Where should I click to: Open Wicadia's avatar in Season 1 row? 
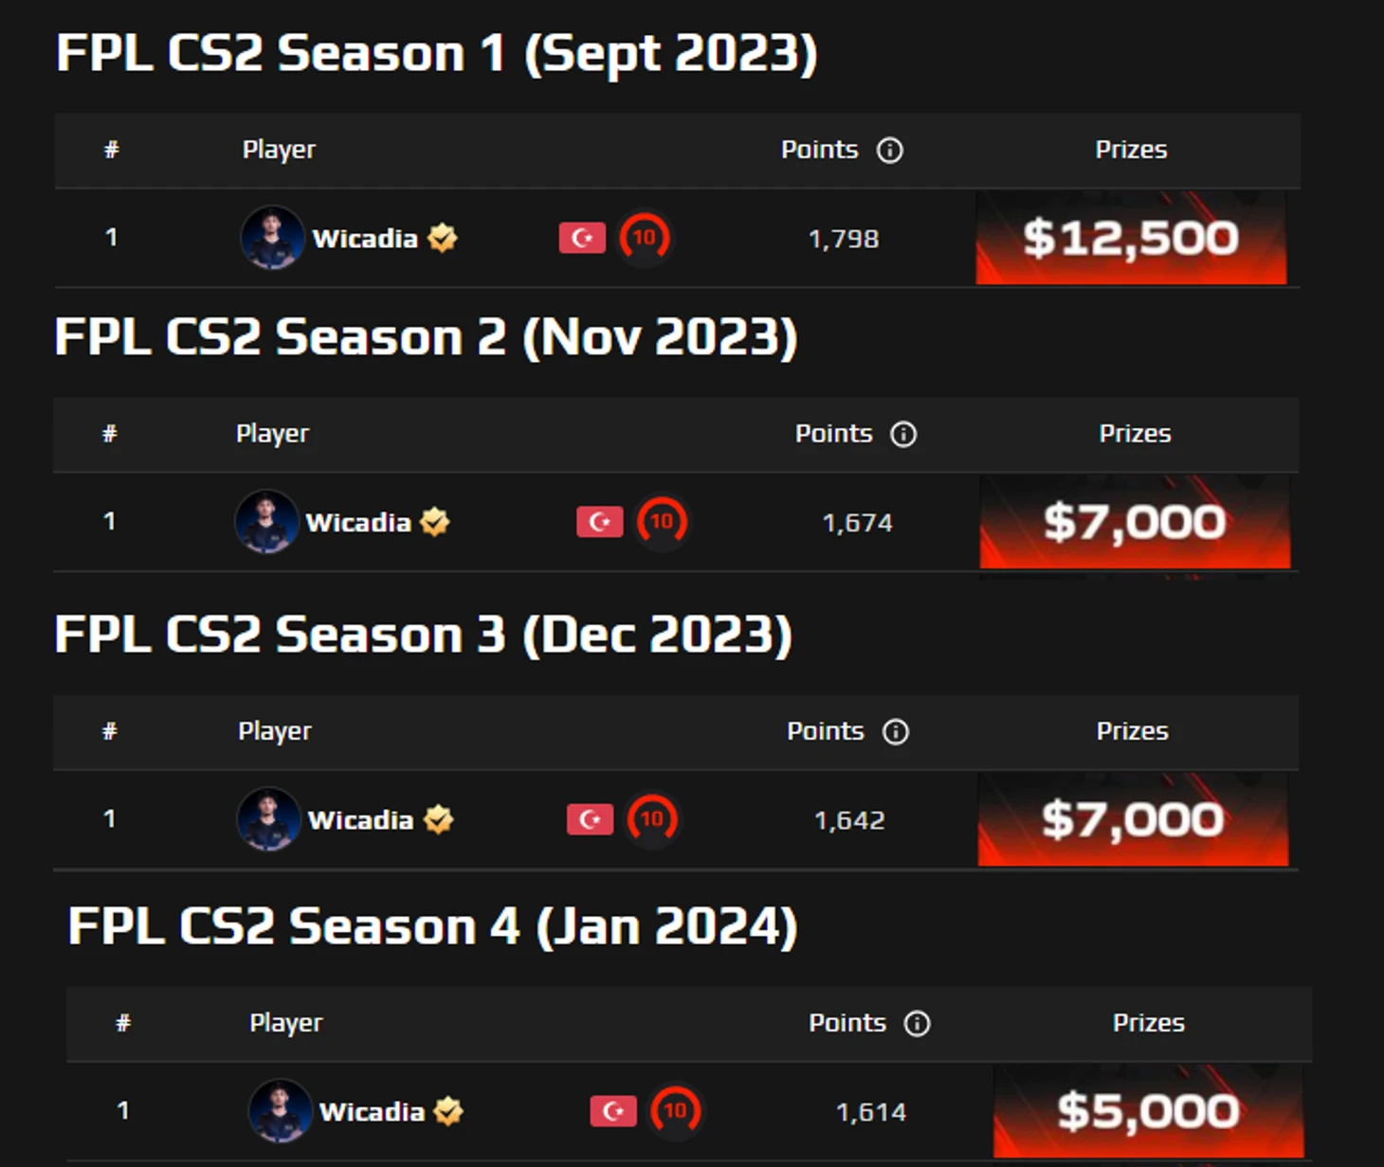272,238
